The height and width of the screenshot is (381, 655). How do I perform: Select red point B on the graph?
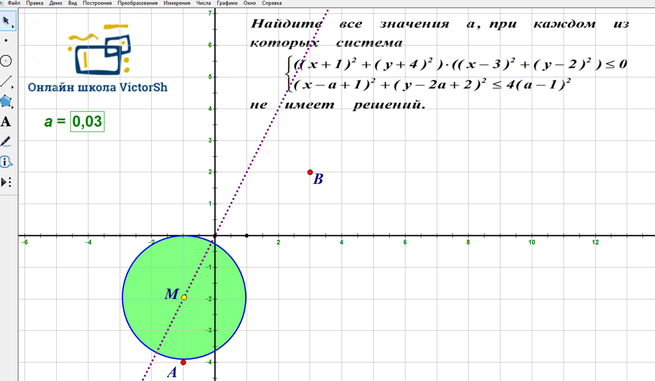pos(310,172)
